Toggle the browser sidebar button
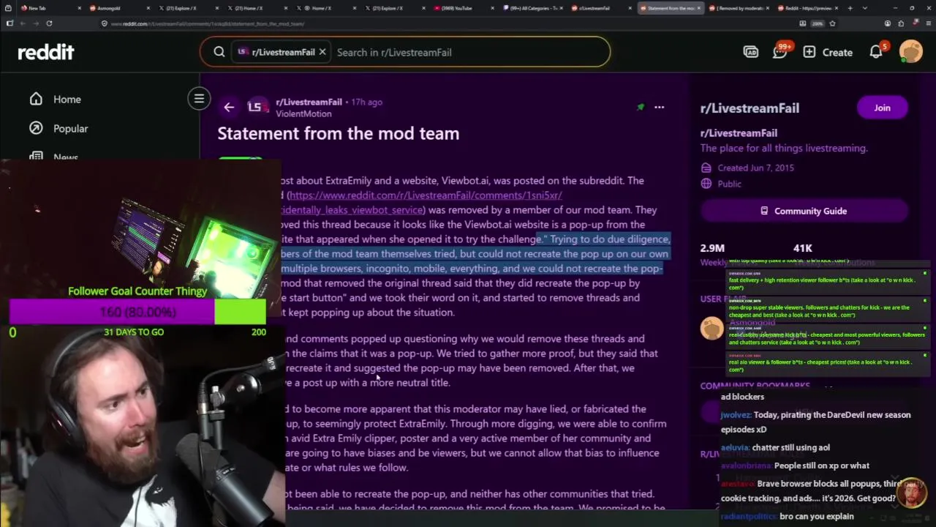Screen dimensions: 936x527 click(9, 23)
